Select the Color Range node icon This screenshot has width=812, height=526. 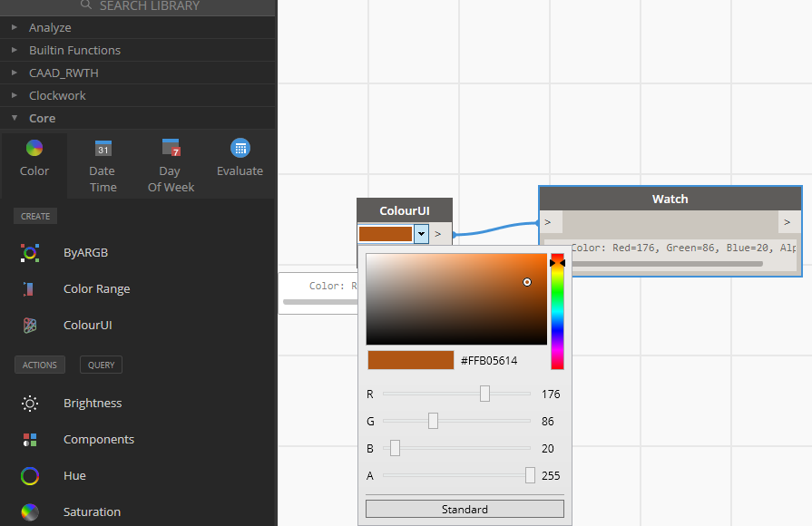pyautogui.click(x=29, y=289)
